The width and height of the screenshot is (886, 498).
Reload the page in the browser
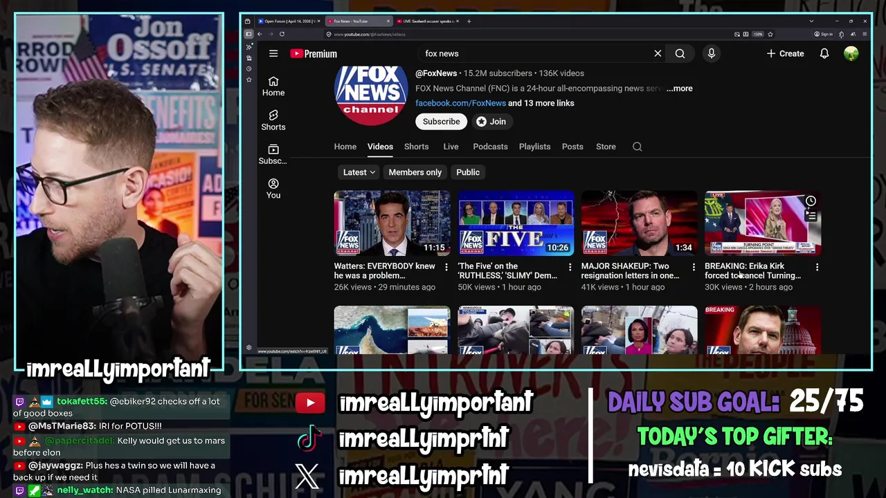(282, 34)
